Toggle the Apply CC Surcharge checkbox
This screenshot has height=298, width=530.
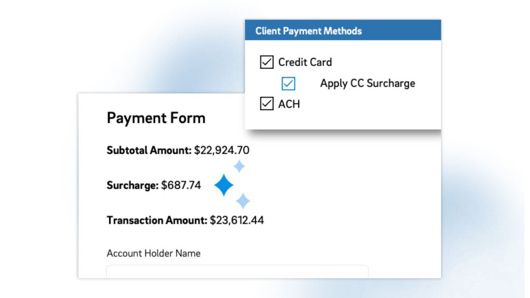[x=288, y=83]
